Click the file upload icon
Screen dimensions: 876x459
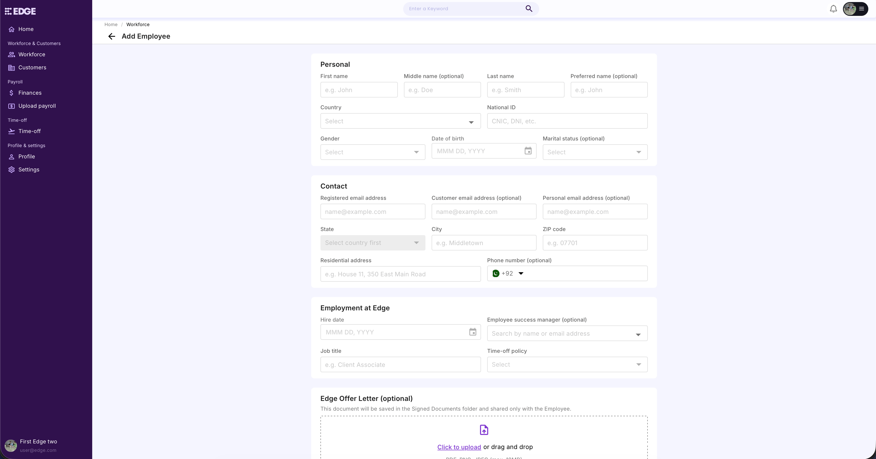484,430
